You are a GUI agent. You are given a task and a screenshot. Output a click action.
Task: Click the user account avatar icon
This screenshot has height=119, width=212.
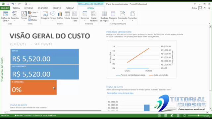pyautogui.click(x=200, y=8)
